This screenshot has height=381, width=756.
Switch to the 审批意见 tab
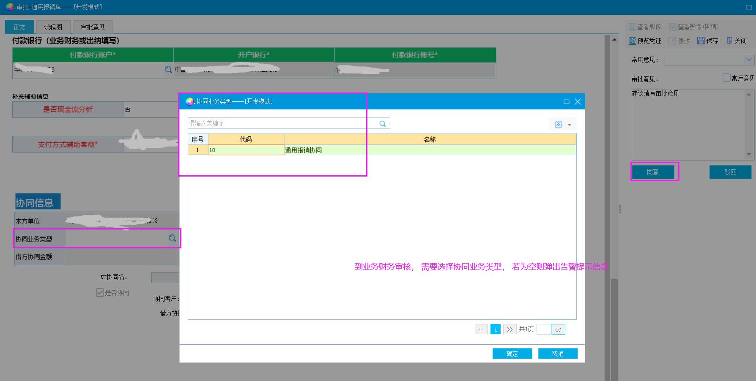click(93, 27)
